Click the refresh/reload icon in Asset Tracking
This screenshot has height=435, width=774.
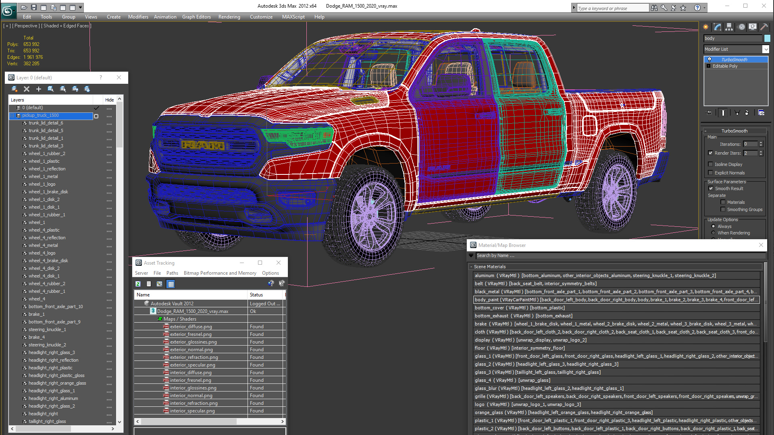(x=138, y=284)
